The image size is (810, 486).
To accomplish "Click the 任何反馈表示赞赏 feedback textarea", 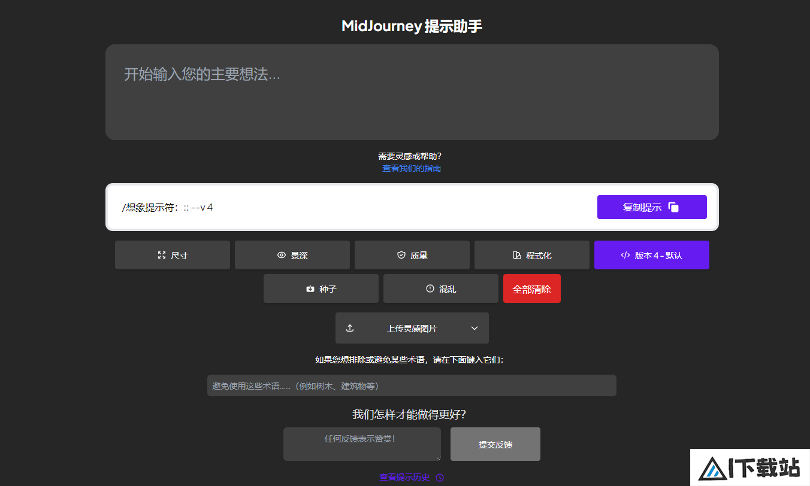I will click(x=362, y=444).
